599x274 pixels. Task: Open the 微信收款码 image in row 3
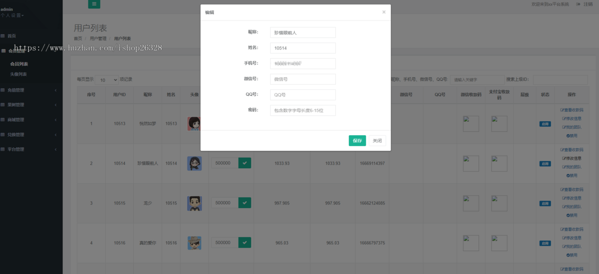pyautogui.click(x=471, y=203)
